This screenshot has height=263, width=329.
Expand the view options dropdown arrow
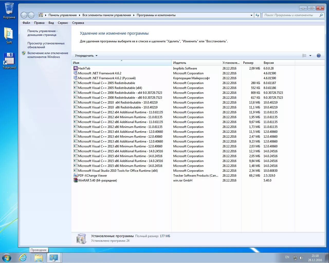click(x=310, y=56)
